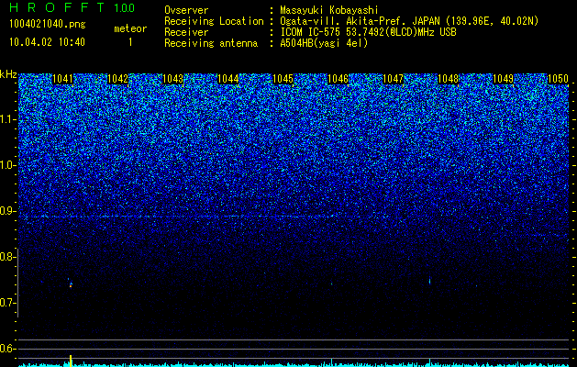Click the Receiver label

point(186,32)
